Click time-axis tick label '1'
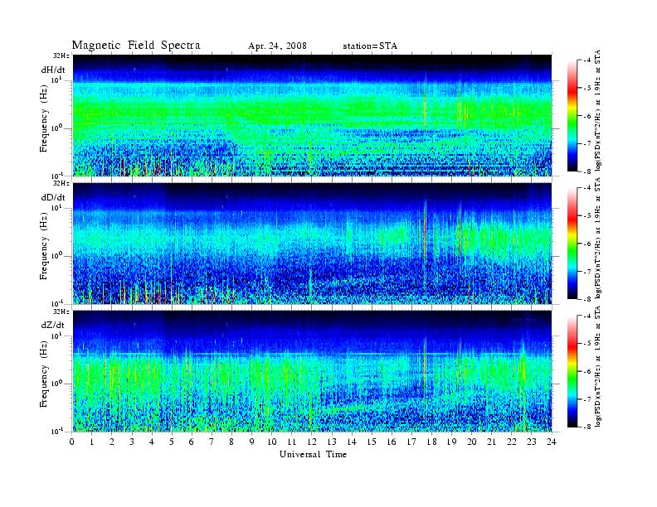 pyautogui.click(x=92, y=442)
